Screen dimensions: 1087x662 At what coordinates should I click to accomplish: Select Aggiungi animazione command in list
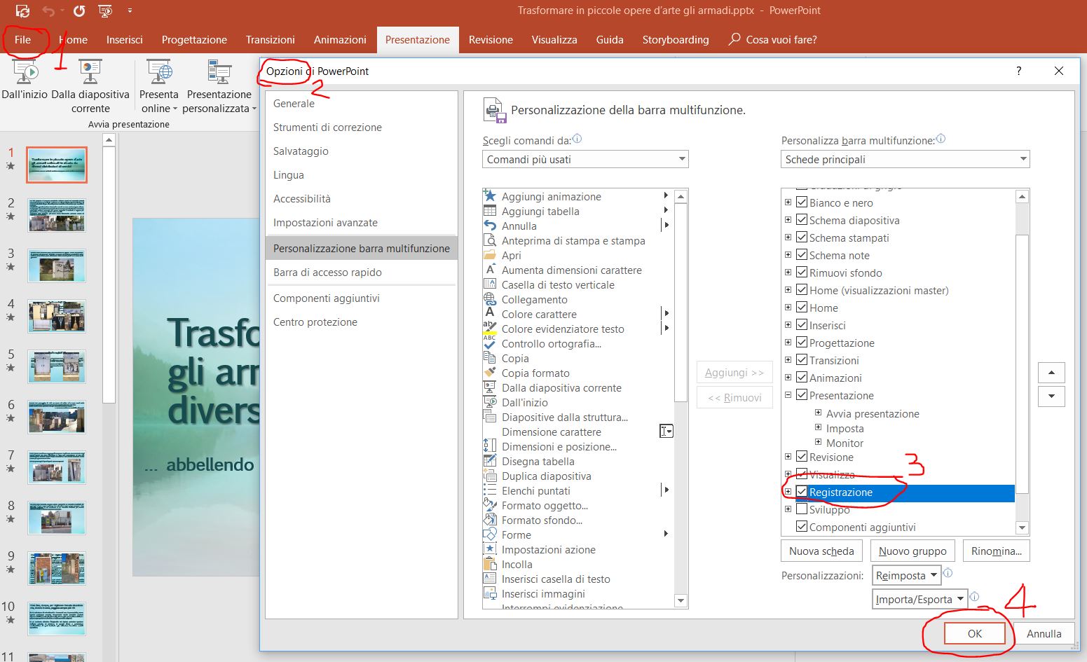coord(551,197)
